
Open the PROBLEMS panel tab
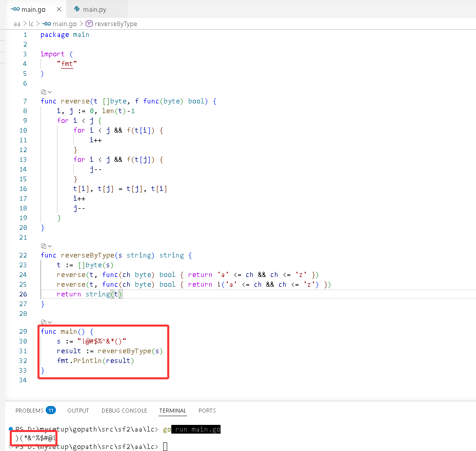[29, 411]
